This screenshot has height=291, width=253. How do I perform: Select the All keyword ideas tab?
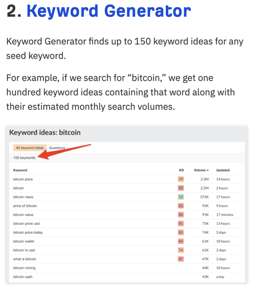[30, 148]
